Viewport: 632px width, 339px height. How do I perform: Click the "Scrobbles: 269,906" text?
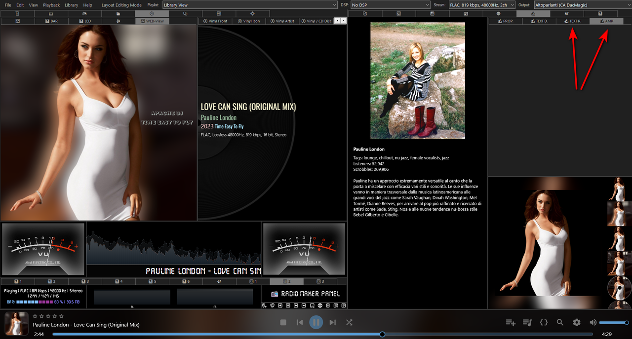click(371, 169)
